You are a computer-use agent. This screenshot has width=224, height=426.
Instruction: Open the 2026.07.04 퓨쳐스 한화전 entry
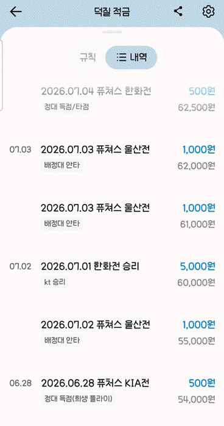coord(128,99)
